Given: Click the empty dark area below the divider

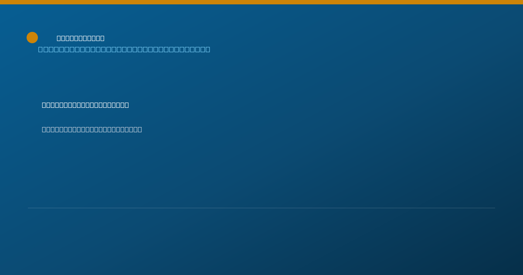Looking at the screenshot, I should coord(261,241).
